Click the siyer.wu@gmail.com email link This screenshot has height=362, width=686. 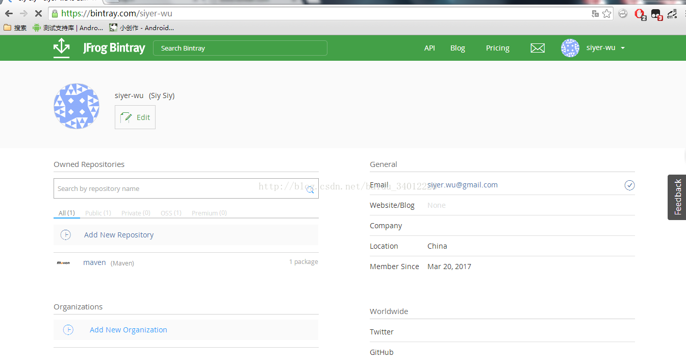(463, 185)
